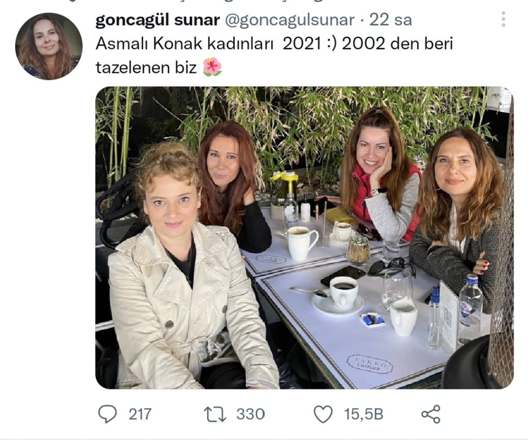Click the share icon below the photo
528x440 pixels.
click(x=431, y=414)
